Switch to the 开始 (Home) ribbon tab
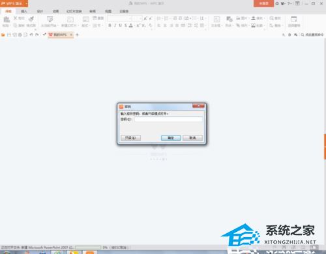Screen dimensions: 326x254 (x=8, y=11)
